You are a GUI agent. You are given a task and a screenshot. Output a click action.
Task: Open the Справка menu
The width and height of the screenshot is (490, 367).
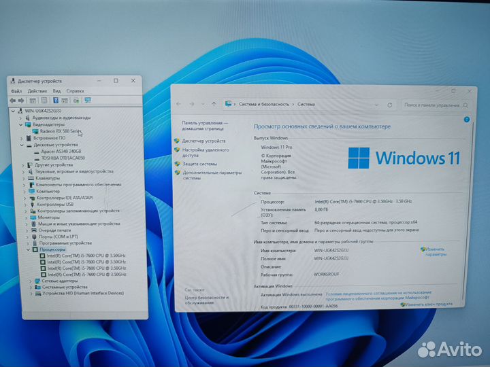click(75, 91)
